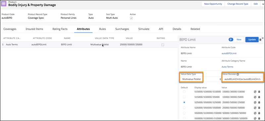
Task: Set $15000/$30000/$10000 as default value
Action: coord(184,92)
